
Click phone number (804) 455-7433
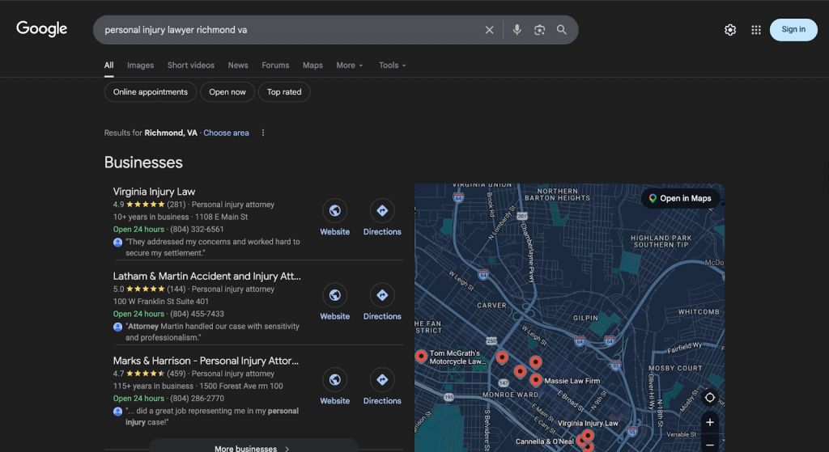[197, 315]
